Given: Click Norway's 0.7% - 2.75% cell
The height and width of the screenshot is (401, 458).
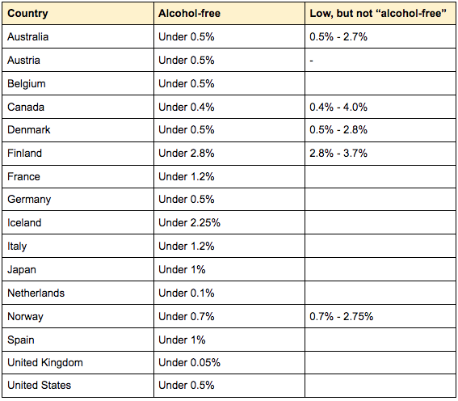Looking at the screenshot, I should (380, 316).
